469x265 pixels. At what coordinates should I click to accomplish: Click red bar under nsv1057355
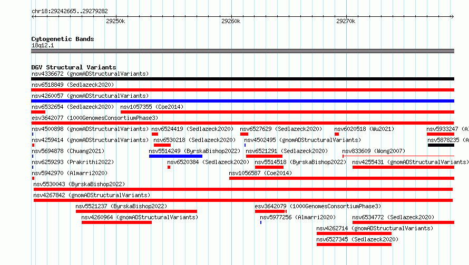[x=287, y=112]
